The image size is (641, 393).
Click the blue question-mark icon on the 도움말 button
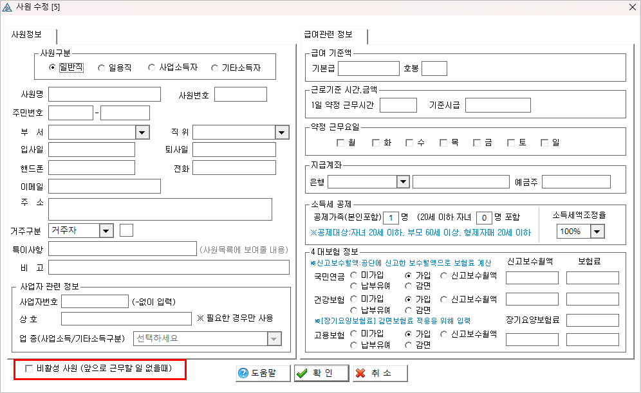pos(243,373)
